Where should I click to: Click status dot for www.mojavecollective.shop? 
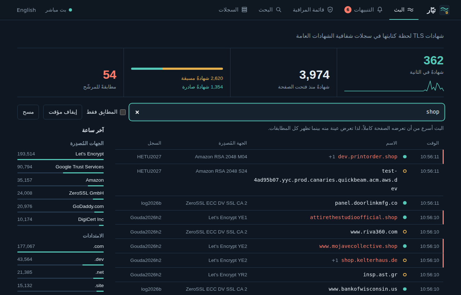tap(405, 246)
